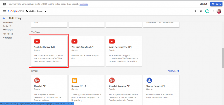Click the YouTube Analytics API icon
Image resolution: width=224 pixels, height=105 pixels.
pos(74,41)
